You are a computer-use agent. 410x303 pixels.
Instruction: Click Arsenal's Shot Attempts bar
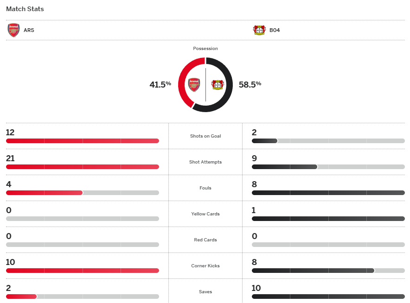[x=83, y=167]
